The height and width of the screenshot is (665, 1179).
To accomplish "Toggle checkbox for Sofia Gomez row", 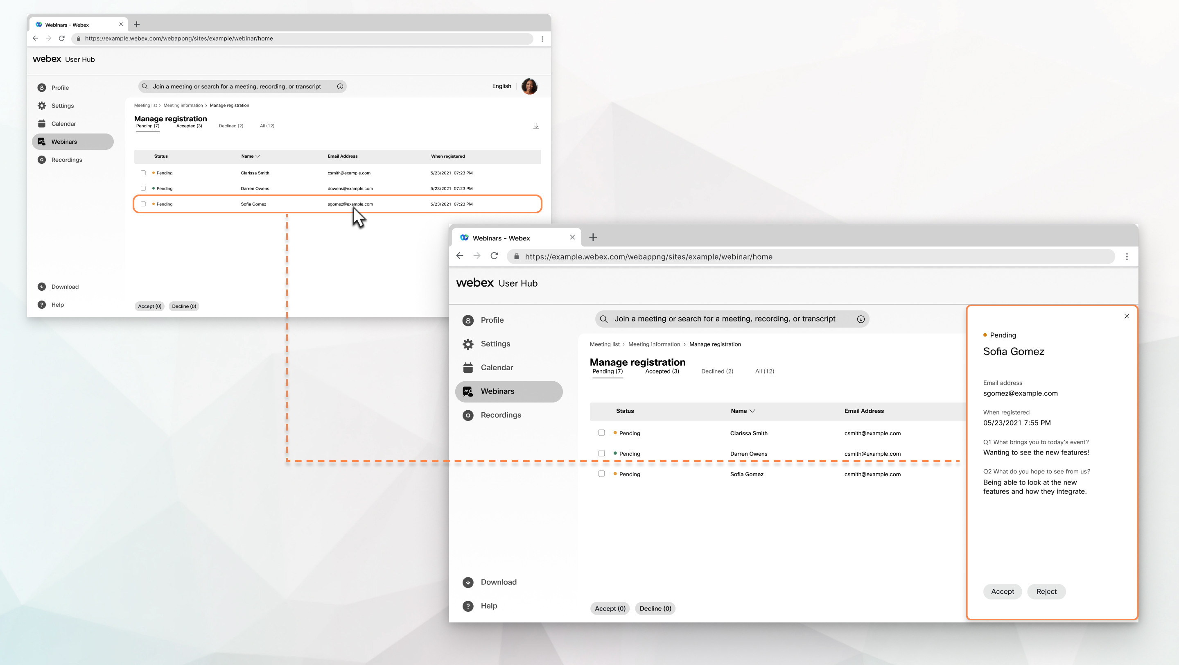I will pos(602,474).
